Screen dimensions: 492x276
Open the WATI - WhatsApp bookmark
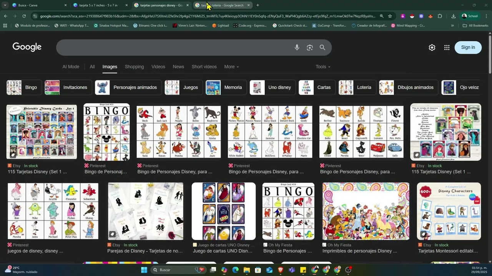coord(71,26)
